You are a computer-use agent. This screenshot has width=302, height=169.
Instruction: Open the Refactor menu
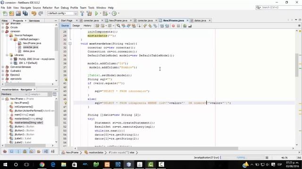pyautogui.click(x=48, y=8)
